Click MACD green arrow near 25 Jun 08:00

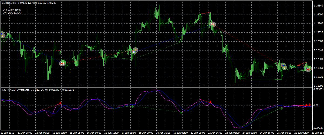pos(281,108)
